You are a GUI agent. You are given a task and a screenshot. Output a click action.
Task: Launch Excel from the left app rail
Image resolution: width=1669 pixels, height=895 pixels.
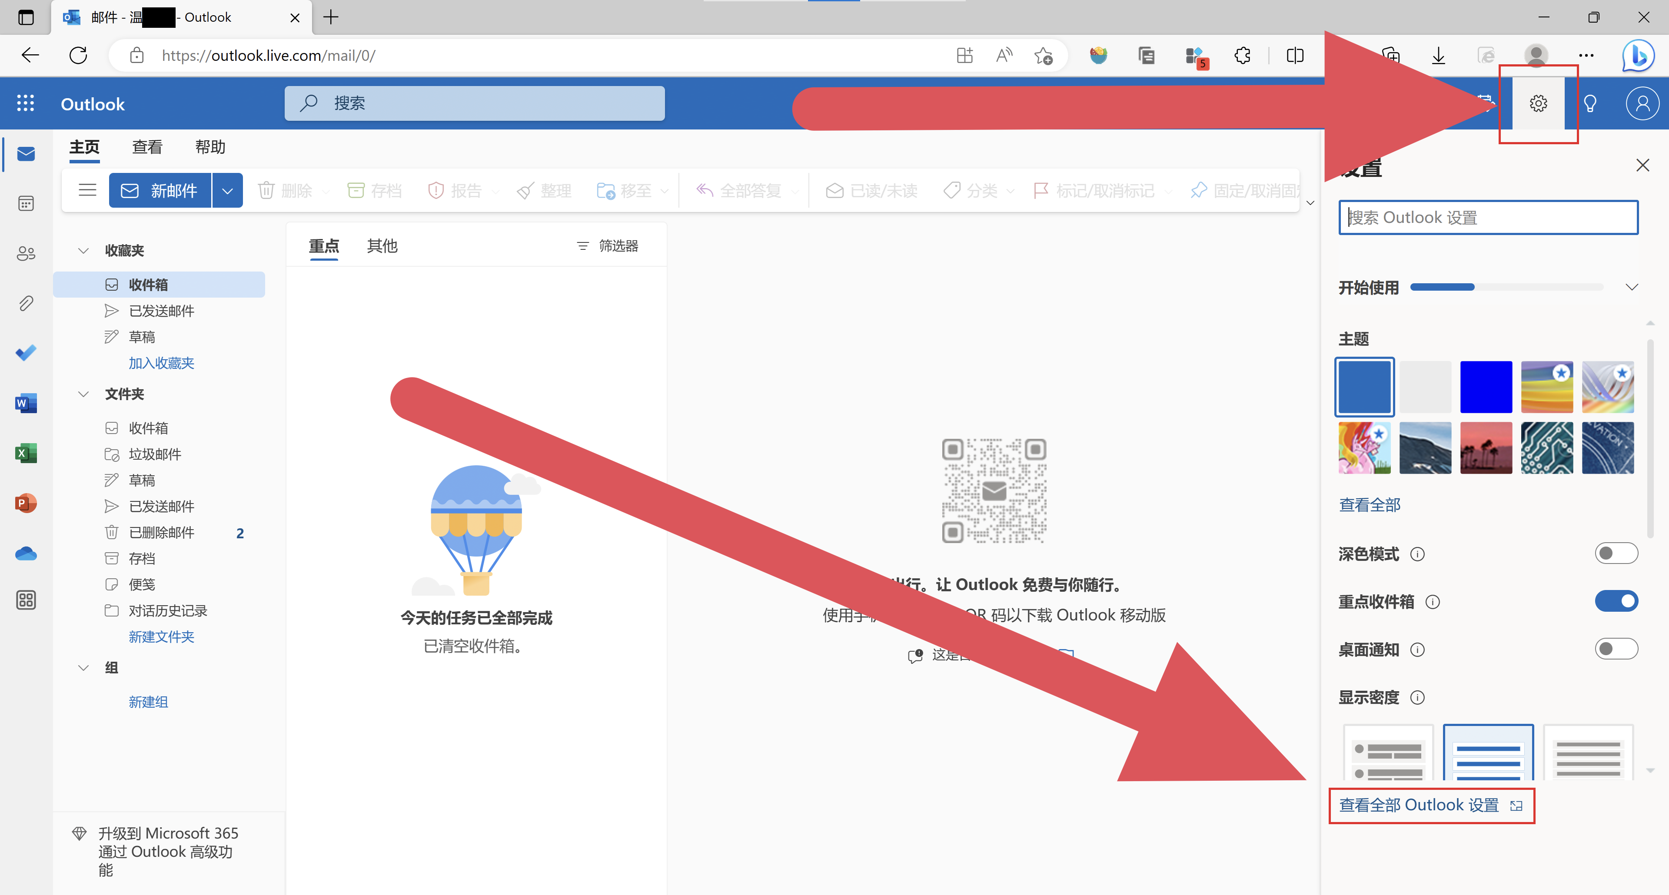pos(26,453)
